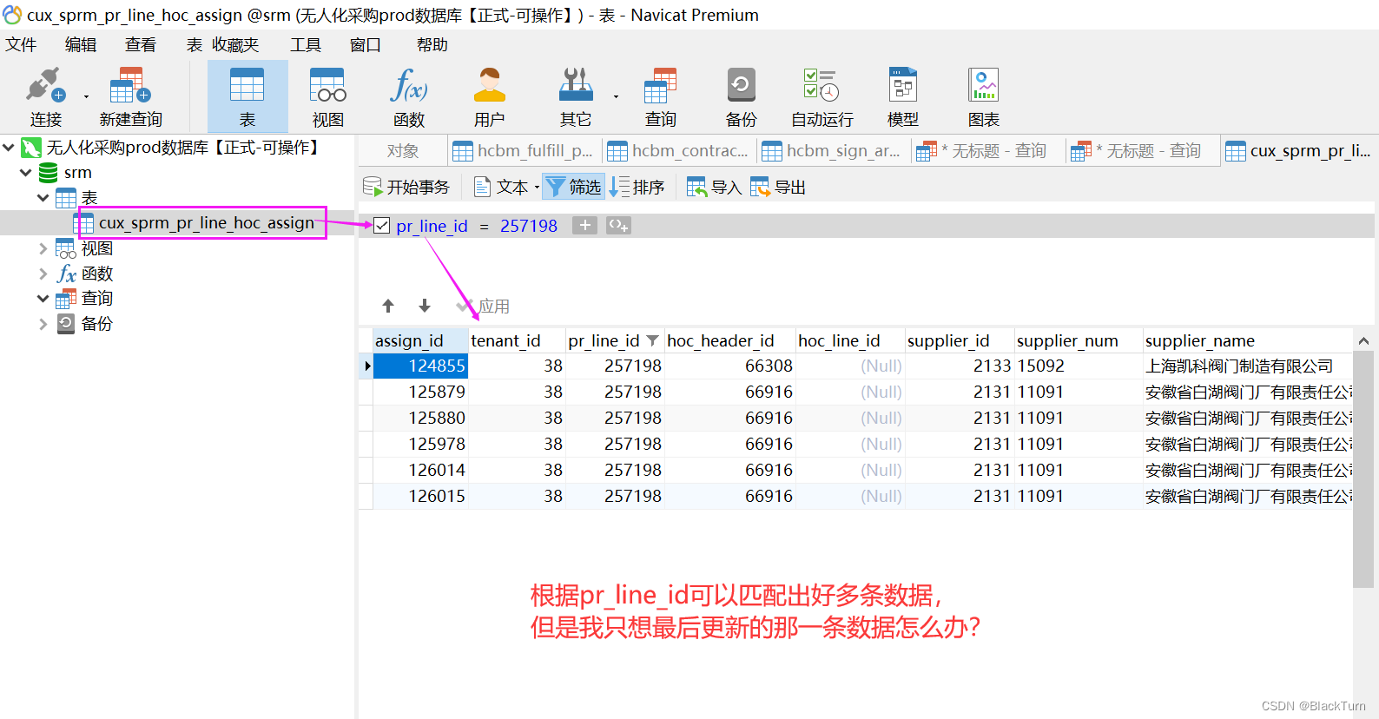Image resolution: width=1379 pixels, height=719 pixels.
Task: Click the filter value 257198
Action: pyautogui.click(x=529, y=226)
